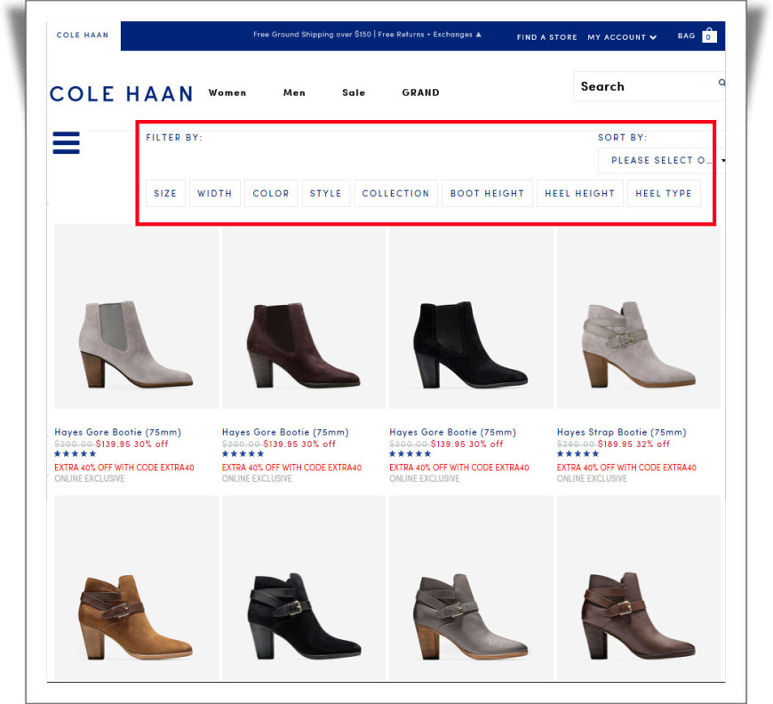Expand the Heel Type filter
773x704 pixels.
click(x=664, y=194)
